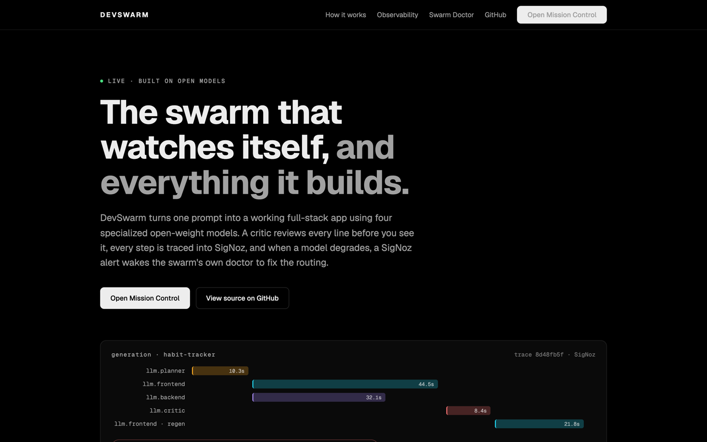
Task: Click the DEVSWARM logo
Action: (124, 15)
